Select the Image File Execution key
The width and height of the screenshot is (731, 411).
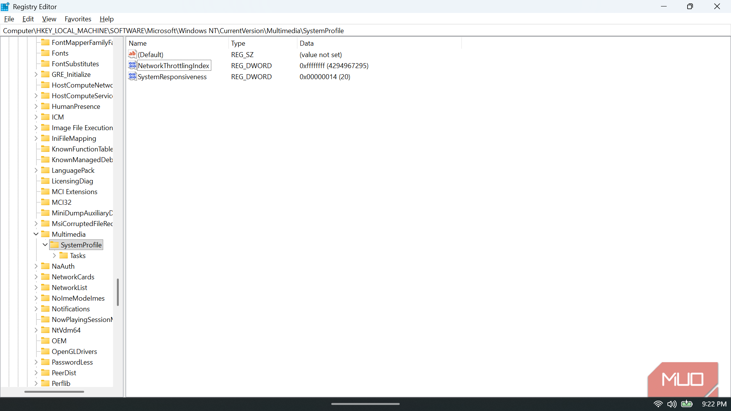[x=82, y=128]
